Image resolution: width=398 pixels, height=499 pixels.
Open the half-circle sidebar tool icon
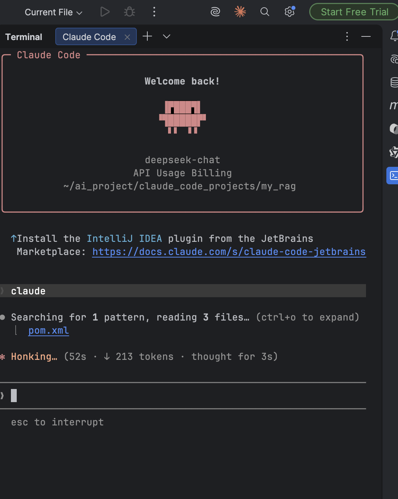pyautogui.click(x=394, y=129)
